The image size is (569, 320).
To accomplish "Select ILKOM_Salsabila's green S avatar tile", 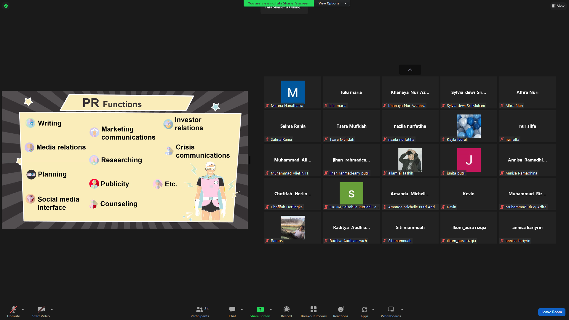I will click(351, 194).
